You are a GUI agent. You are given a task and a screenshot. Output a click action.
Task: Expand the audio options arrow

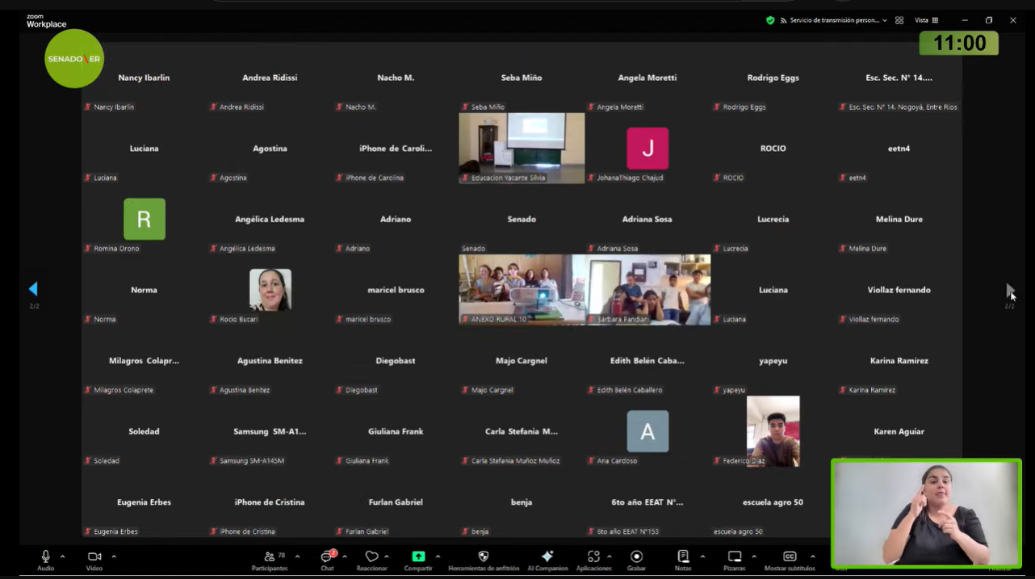tap(63, 556)
